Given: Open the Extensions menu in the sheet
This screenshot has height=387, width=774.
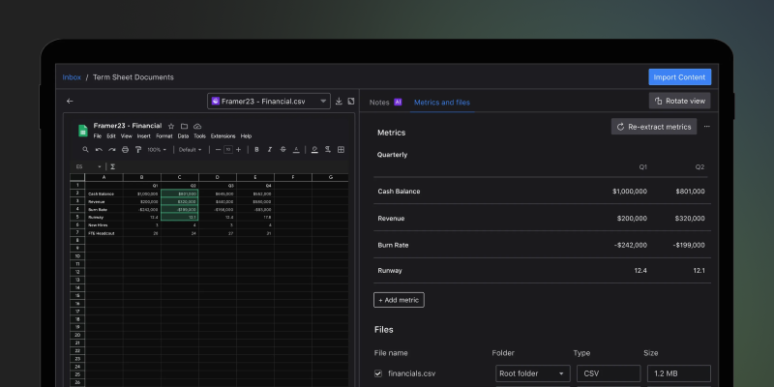Looking at the screenshot, I should [223, 136].
